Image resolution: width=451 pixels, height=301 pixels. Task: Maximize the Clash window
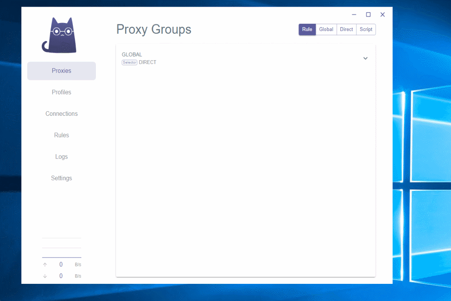pyautogui.click(x=368, y=15)
